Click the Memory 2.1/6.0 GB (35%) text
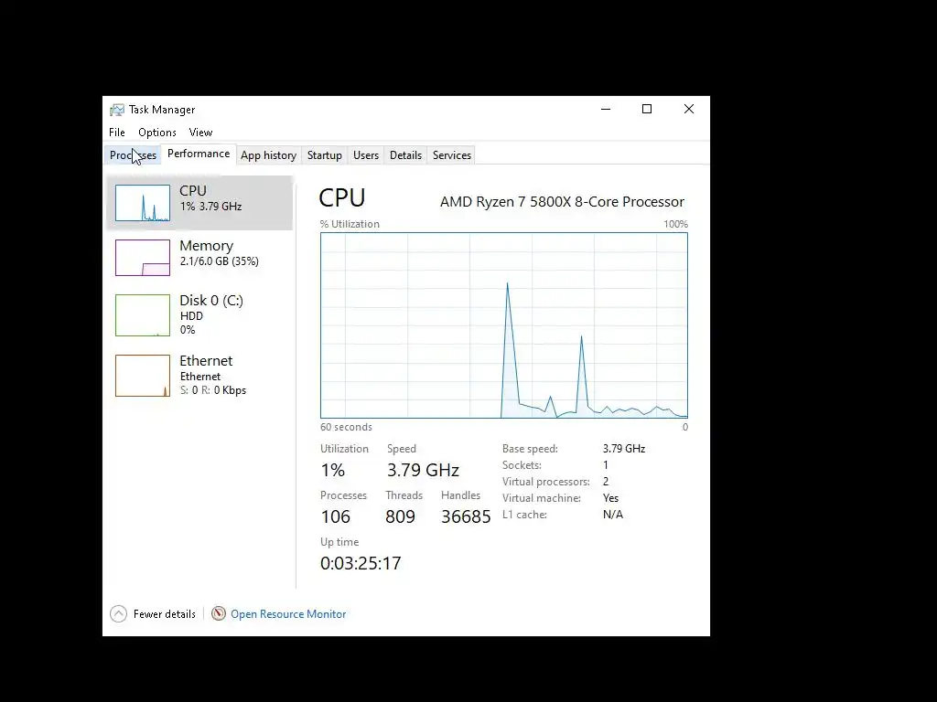 click(x=220, y=261)
